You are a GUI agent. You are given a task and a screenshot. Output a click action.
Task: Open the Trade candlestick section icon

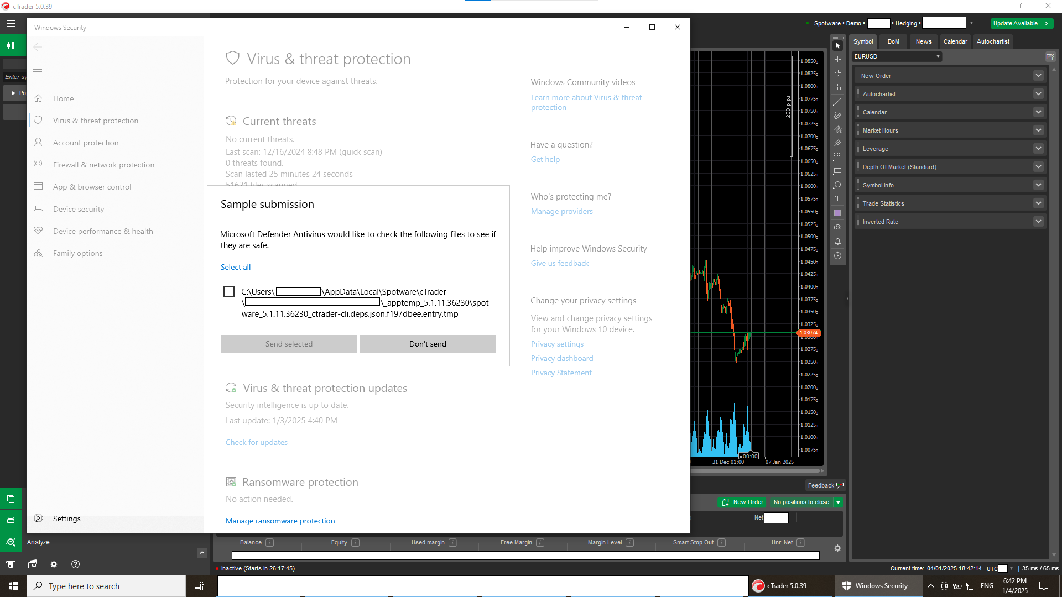[x=11, y=45]
